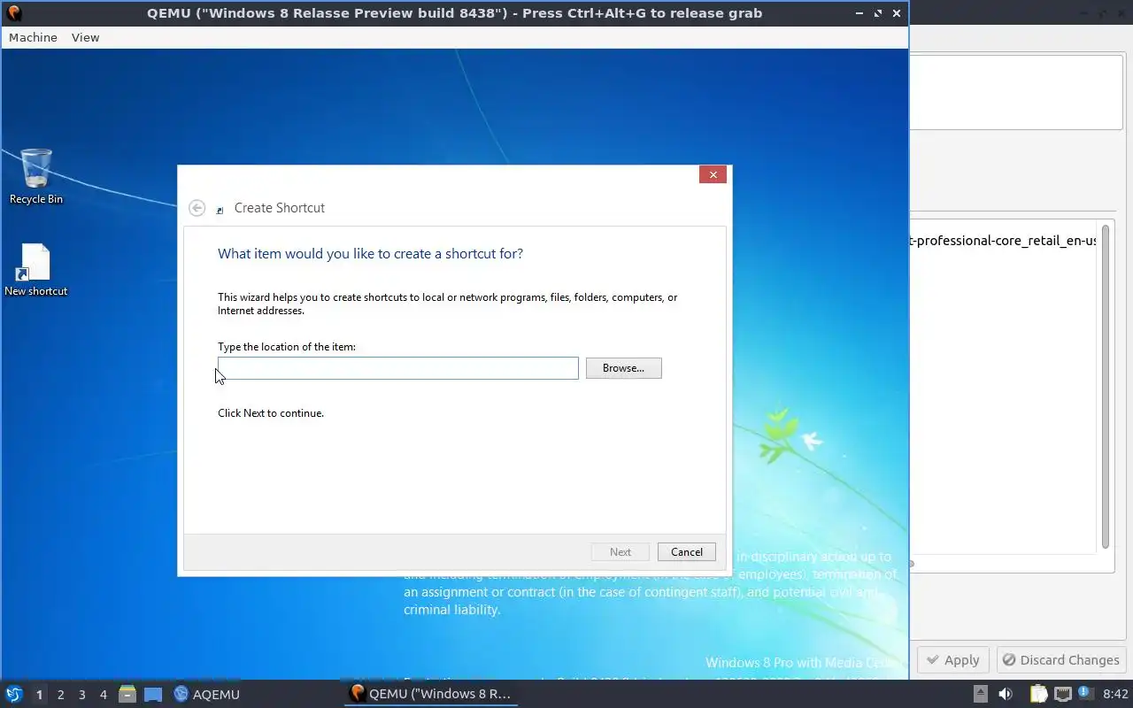Open the View menu in QEMU

pos(85,37)
